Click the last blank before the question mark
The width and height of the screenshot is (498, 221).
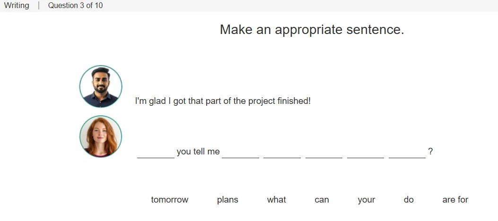pyautogui.click(x=407, y=152)
